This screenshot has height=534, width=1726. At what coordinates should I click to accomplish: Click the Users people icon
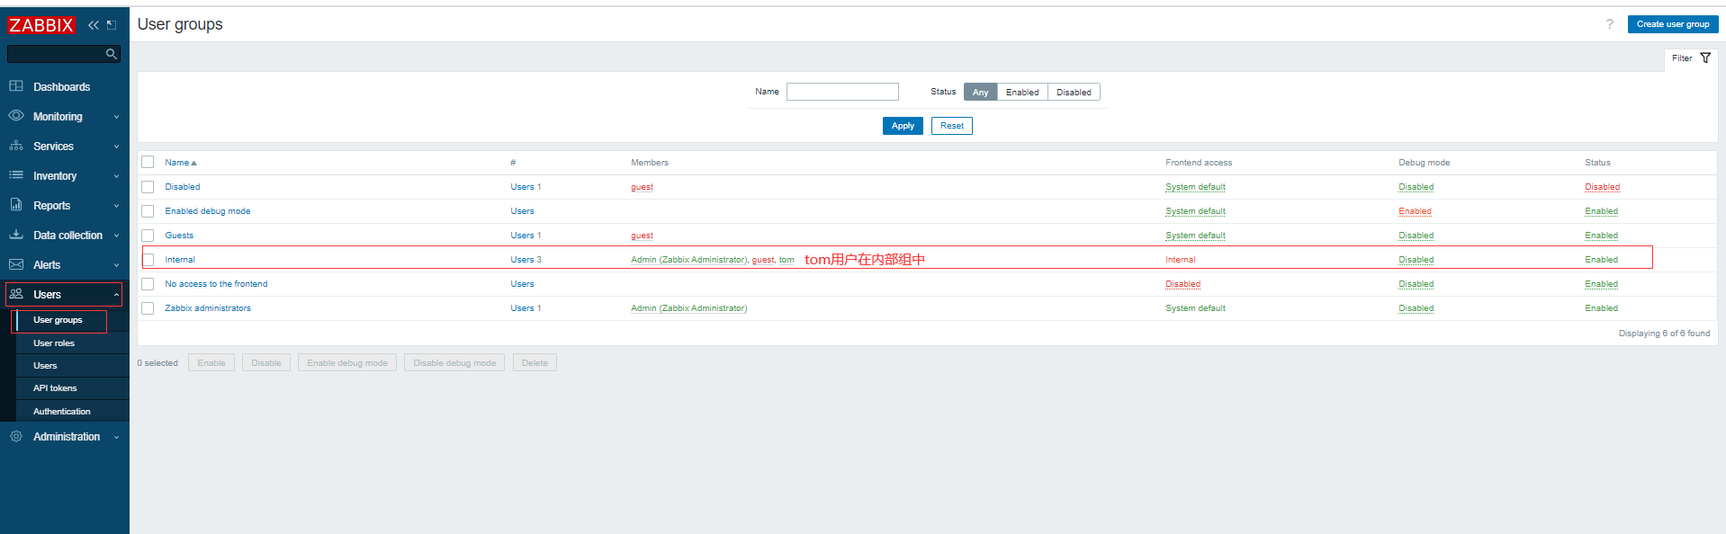click(16, 294)
